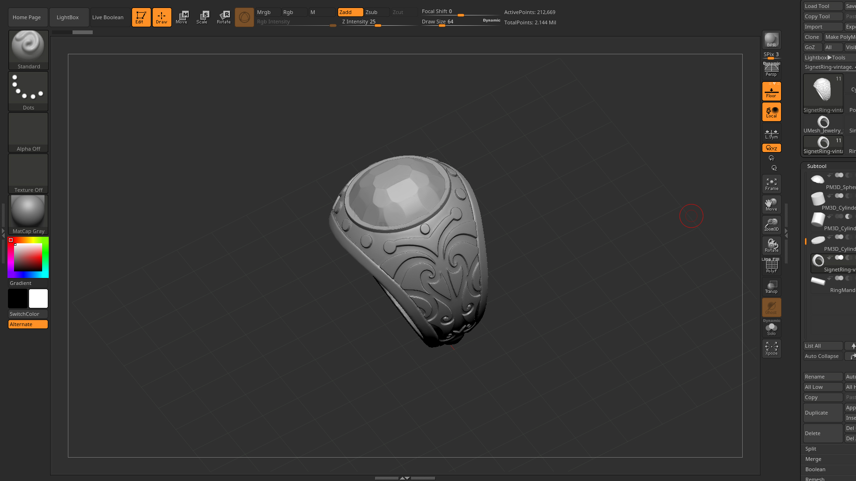Enable Solo mode
Screen dimensions: 856x481
tap(771, 328)
